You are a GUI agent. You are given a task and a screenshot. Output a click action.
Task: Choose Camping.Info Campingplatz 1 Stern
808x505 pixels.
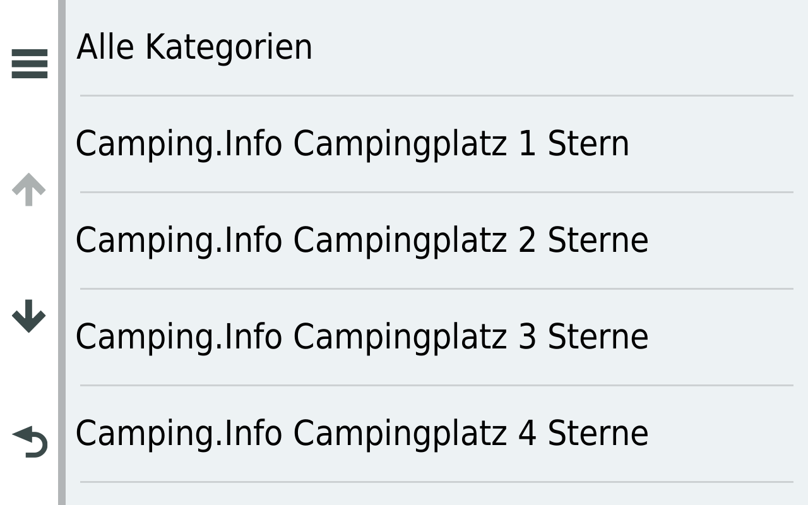coord(352,144)
